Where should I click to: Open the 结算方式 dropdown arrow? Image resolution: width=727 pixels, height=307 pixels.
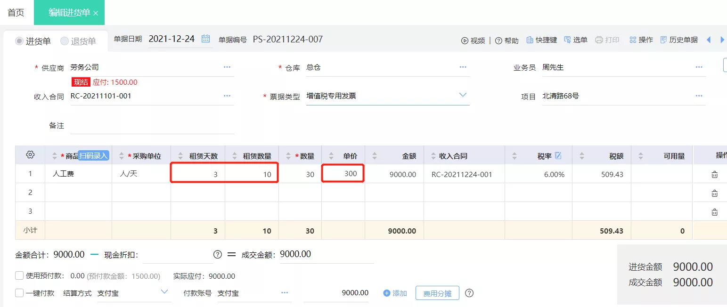(x=164, y=292)
